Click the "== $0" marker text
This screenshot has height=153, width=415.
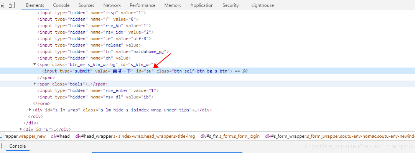241,71
